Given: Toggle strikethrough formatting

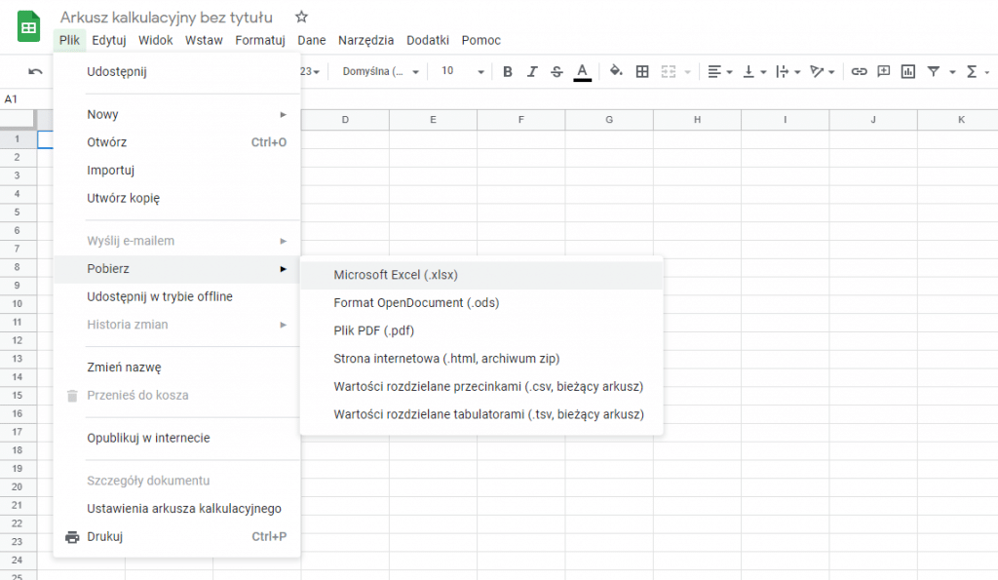Looking at the screenshot, I should coord(557,71).
